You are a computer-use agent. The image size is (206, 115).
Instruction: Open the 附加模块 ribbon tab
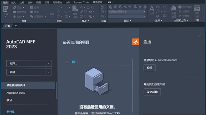[57, 3]
